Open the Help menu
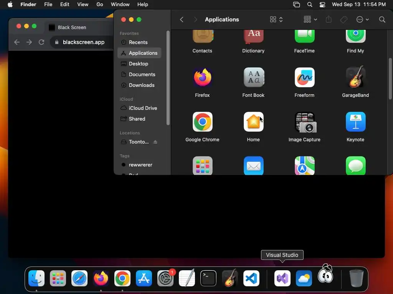Screen dimensions: 393x294 [x=143, y=5]
